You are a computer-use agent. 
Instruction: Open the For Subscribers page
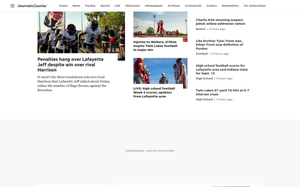(x=255, y=5)
